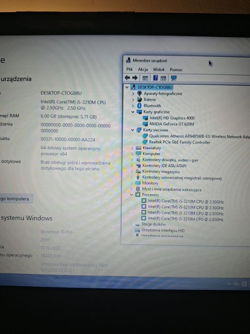
Task: Click the show/hide console tree toolbar icon
Action: point(145,78)
